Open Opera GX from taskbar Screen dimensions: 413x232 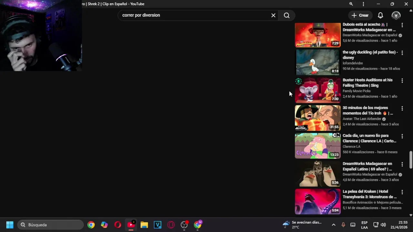pyautogui.click(x=171, y=225)
